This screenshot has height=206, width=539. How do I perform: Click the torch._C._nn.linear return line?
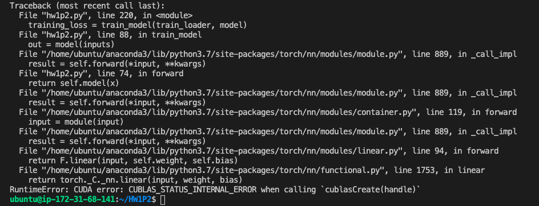point(135,180)
